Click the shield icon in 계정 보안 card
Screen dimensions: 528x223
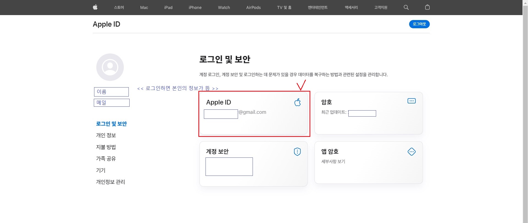(297, 152)
